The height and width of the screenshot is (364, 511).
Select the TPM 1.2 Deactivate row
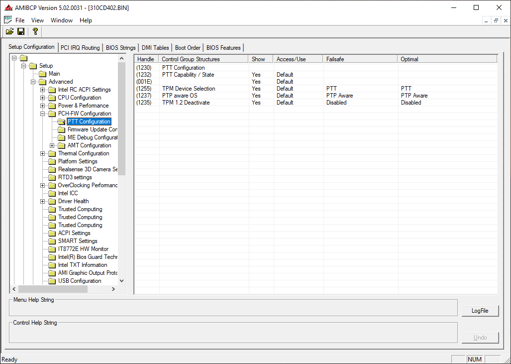click(316, 103)
